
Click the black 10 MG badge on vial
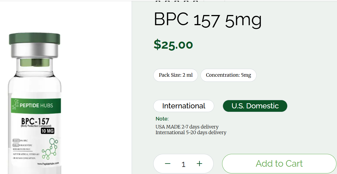[x=47, y=131]
